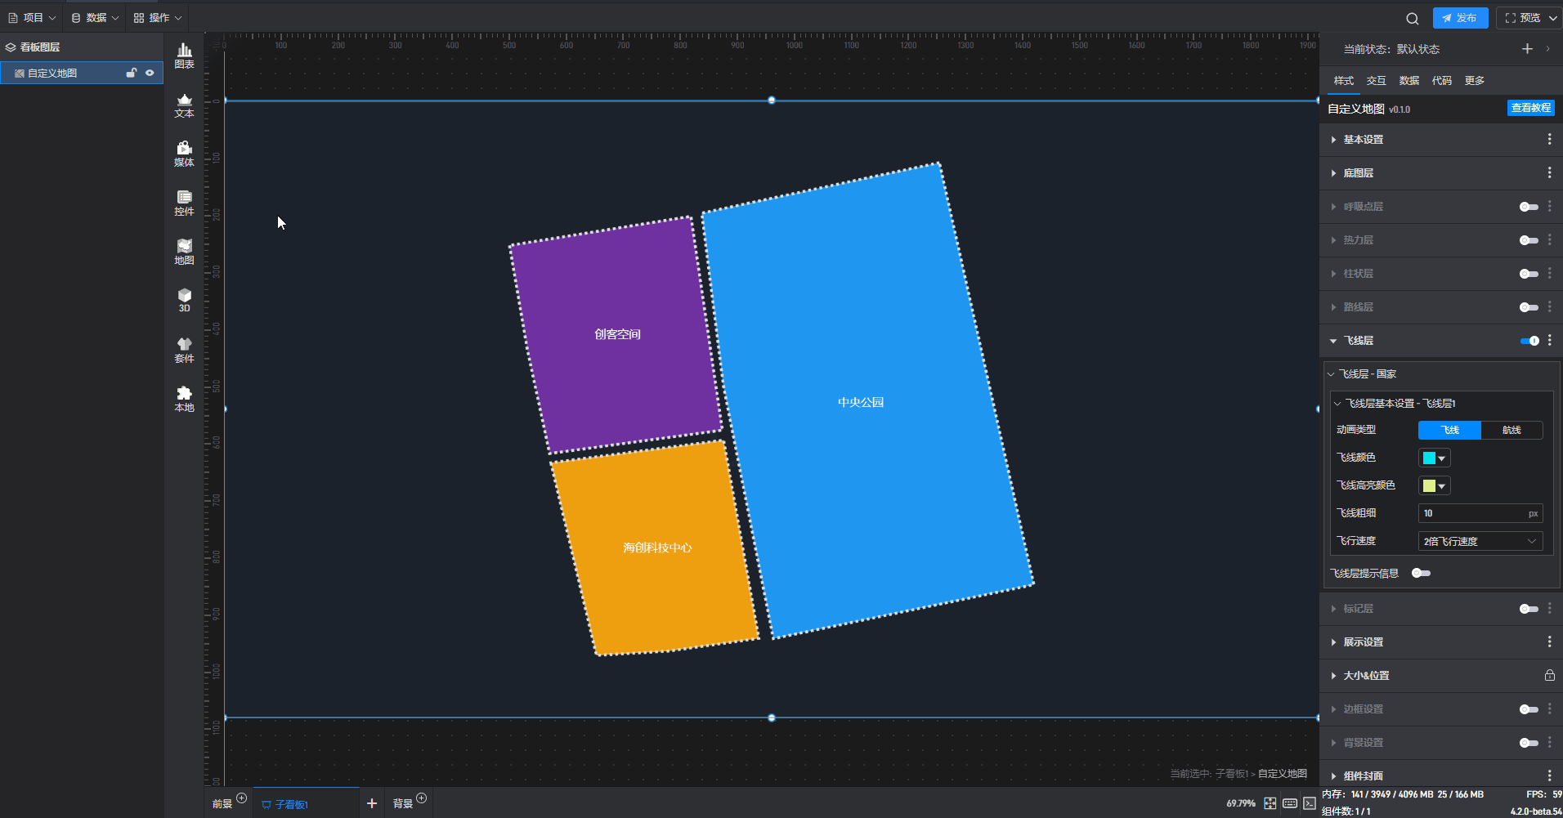Select 飞线 animation type

pos(1449,430)
